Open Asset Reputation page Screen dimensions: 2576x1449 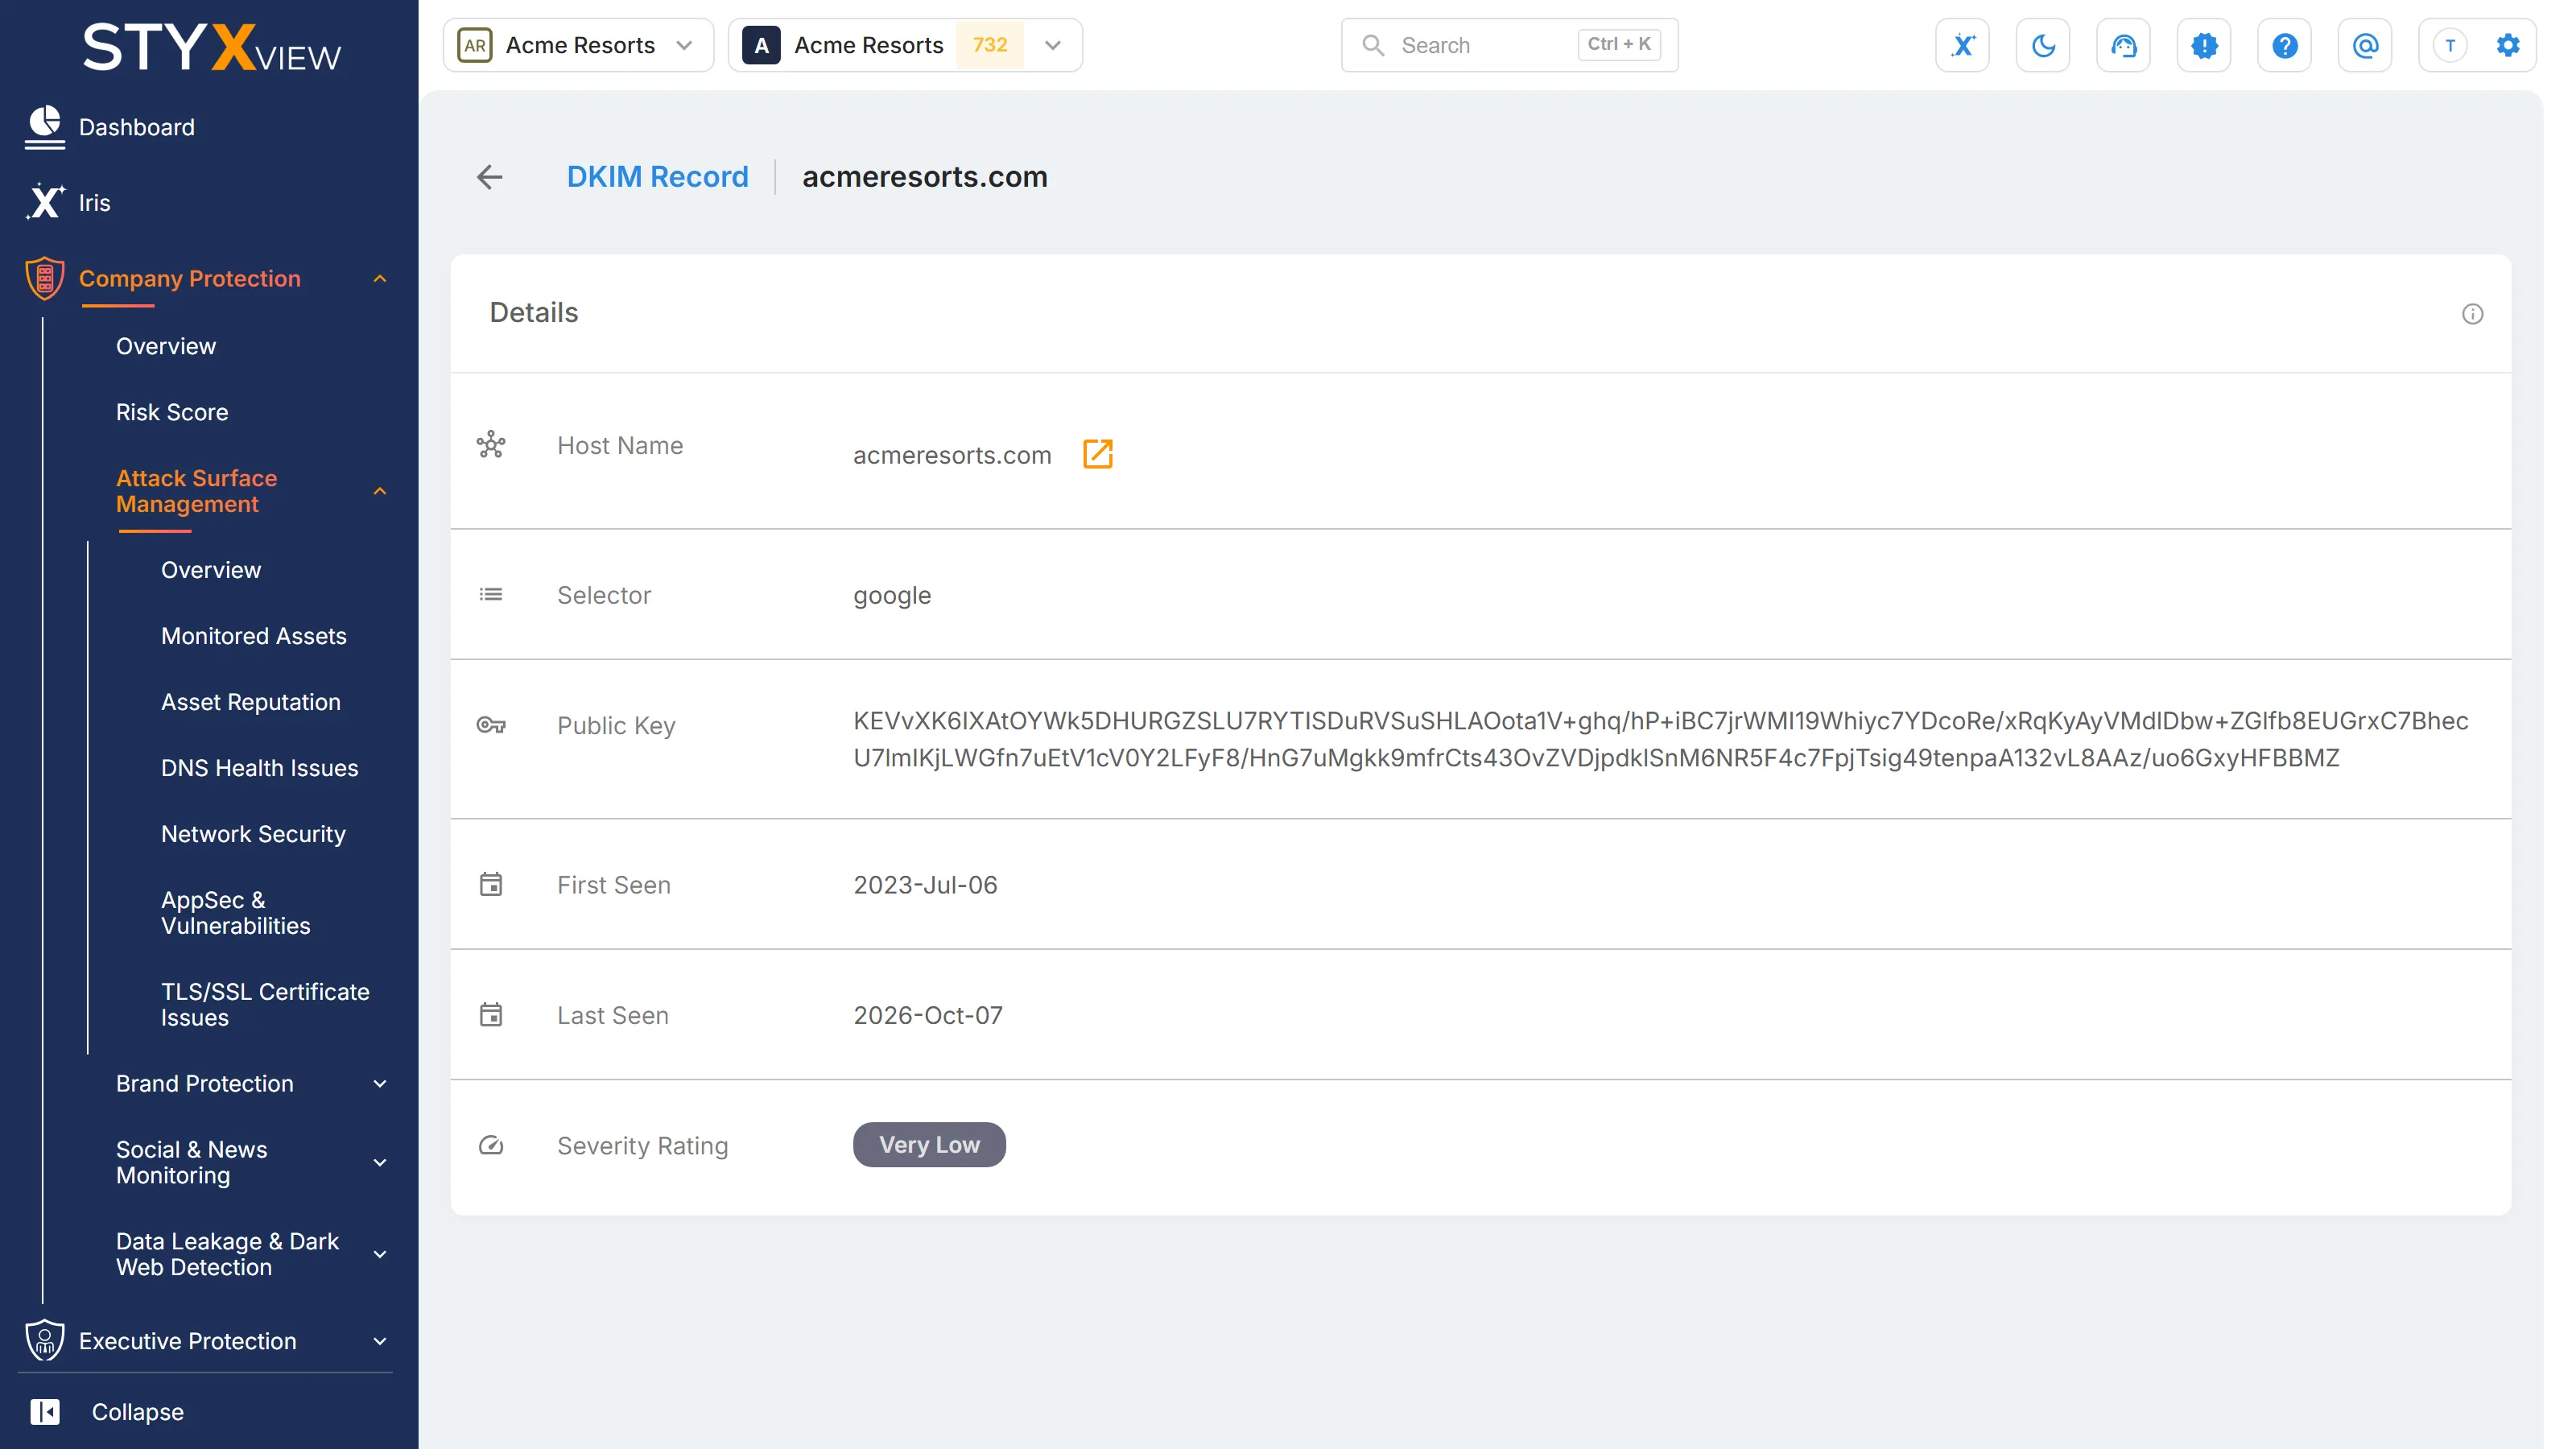coord(251,702)
